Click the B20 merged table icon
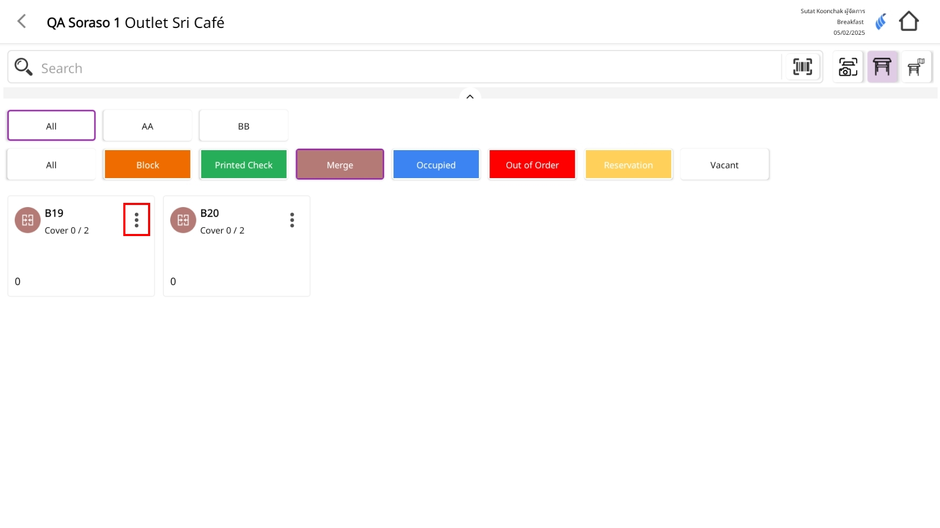940x528 pixels. coord(183,220)
